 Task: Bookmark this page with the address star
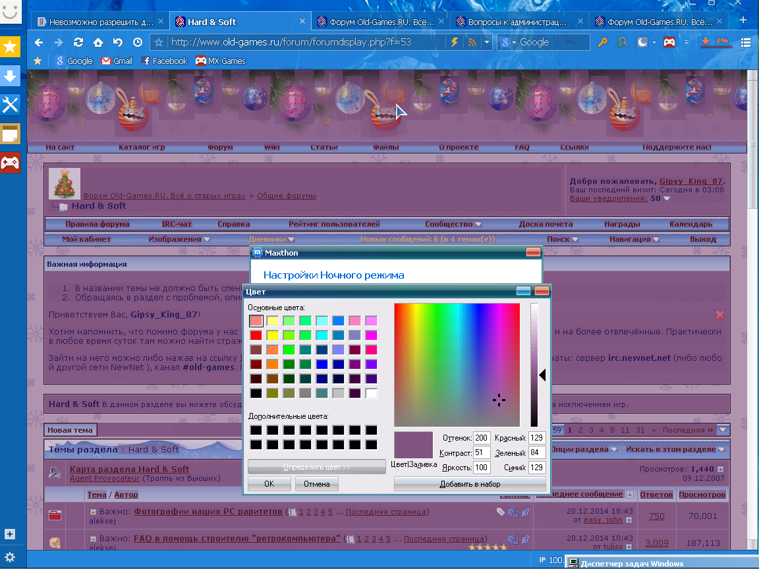click(x=159, y=43)
